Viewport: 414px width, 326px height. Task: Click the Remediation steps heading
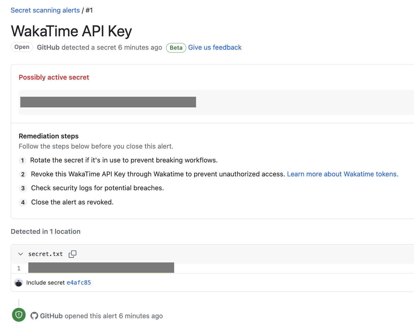click(49, 136)
